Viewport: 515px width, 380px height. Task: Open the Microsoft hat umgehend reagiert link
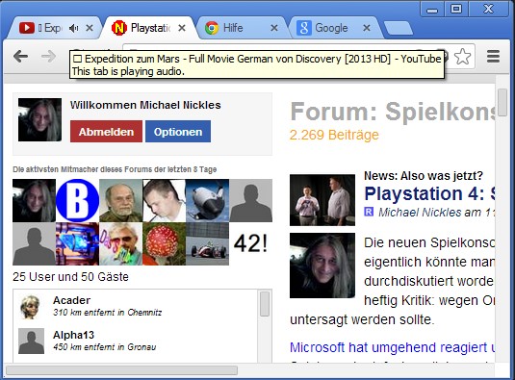pyautogui.click(x=393, y=347)
